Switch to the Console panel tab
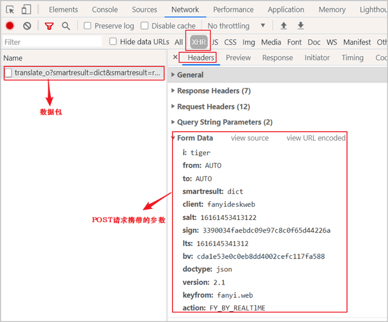The image size is (388, 322). click(105, 9)
